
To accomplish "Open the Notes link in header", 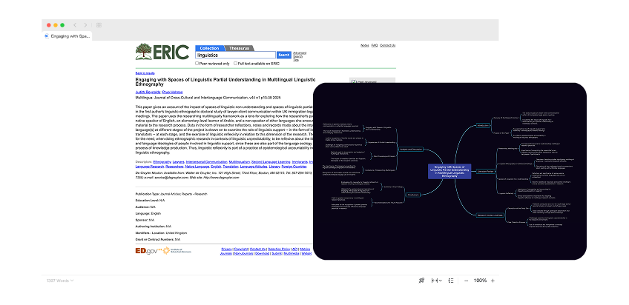I will [x=365, y=45].
